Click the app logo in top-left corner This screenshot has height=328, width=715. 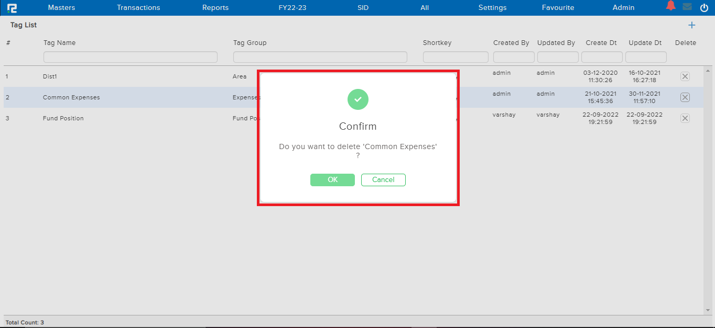(12, 8)
